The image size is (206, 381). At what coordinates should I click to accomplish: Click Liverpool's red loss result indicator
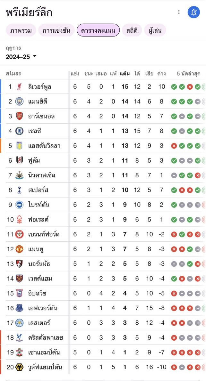click(190, 87)
